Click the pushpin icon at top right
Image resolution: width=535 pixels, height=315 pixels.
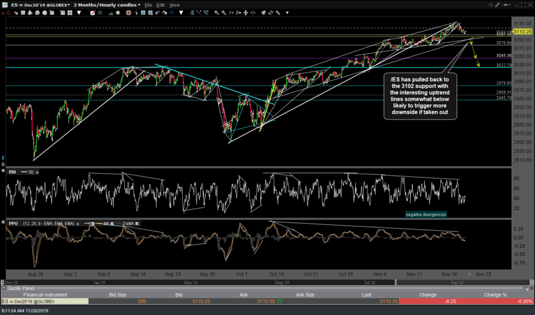coord(505,5)
